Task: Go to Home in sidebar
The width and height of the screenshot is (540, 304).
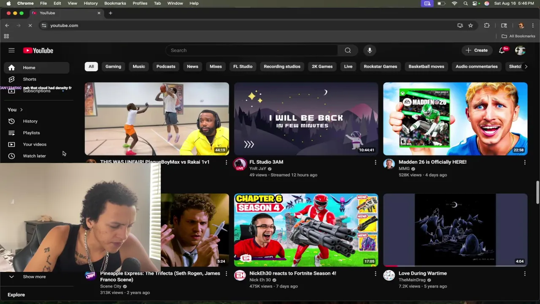Action: tap(37, 68)
